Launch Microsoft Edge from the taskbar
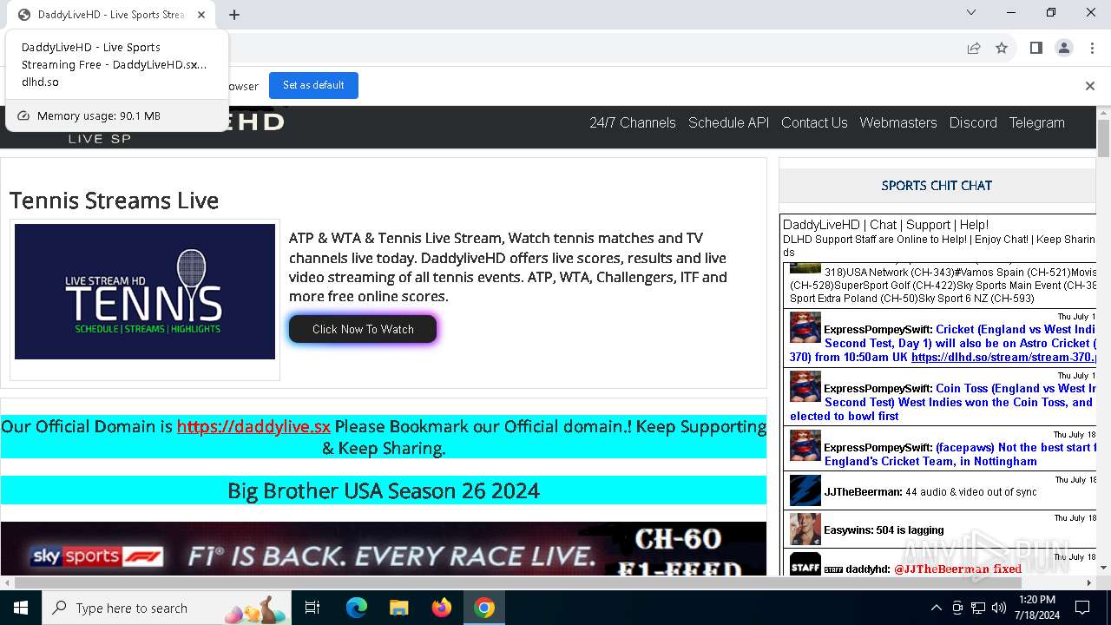 click(x=357, y=608)
